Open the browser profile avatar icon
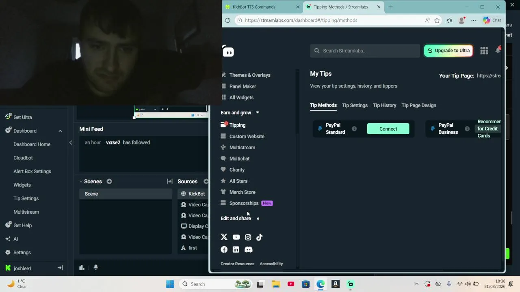This screenshot has width=520, height=292. (x=461, y=20)
